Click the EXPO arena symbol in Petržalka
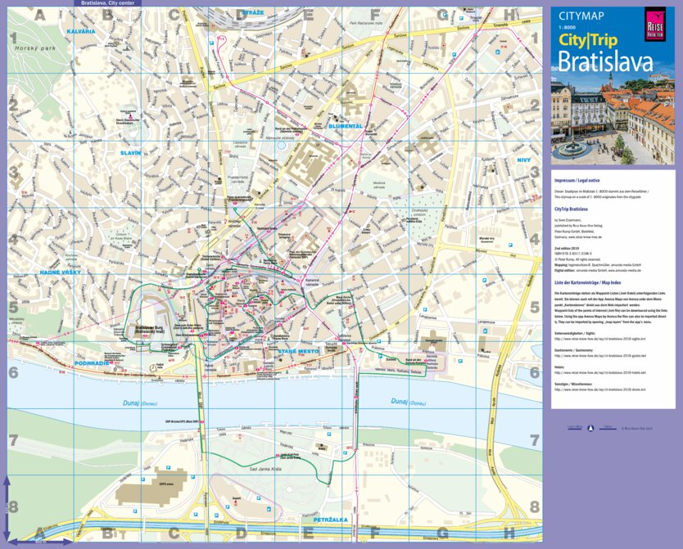Image resolution: width=683 pixels, height=549 pixels. [x=166, y=484]
